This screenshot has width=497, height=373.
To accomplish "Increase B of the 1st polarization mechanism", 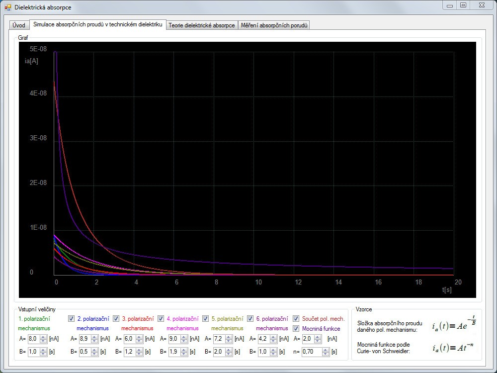I will (43, 350).
